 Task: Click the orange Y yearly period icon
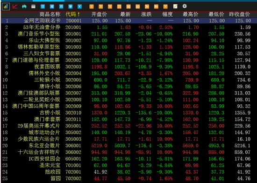[165, 7]
